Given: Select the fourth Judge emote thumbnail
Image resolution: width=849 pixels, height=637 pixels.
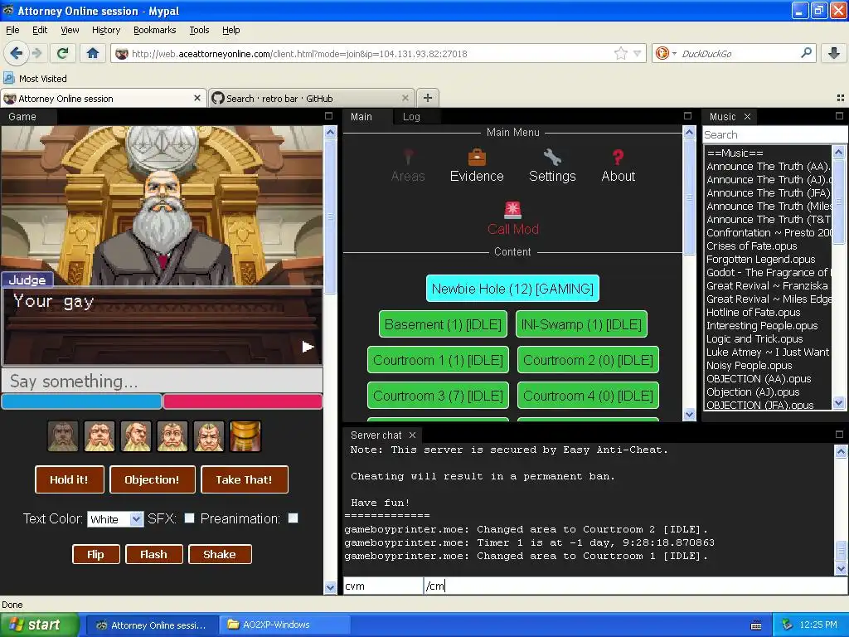Looking at the screenshot, I should 172,436.
